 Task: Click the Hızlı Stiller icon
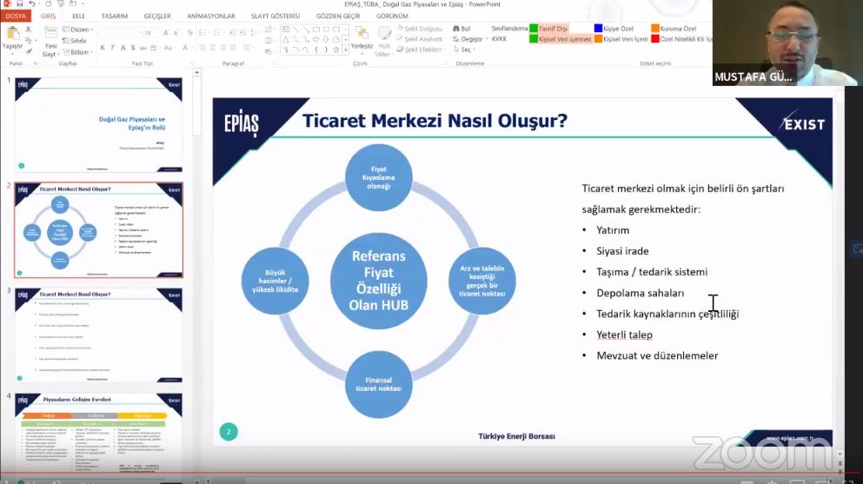point(384,34)
